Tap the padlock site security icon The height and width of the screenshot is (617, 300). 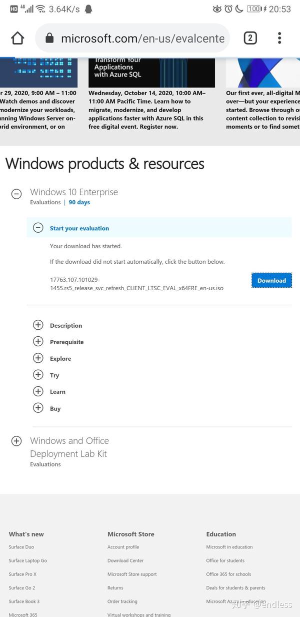(49, 38)
